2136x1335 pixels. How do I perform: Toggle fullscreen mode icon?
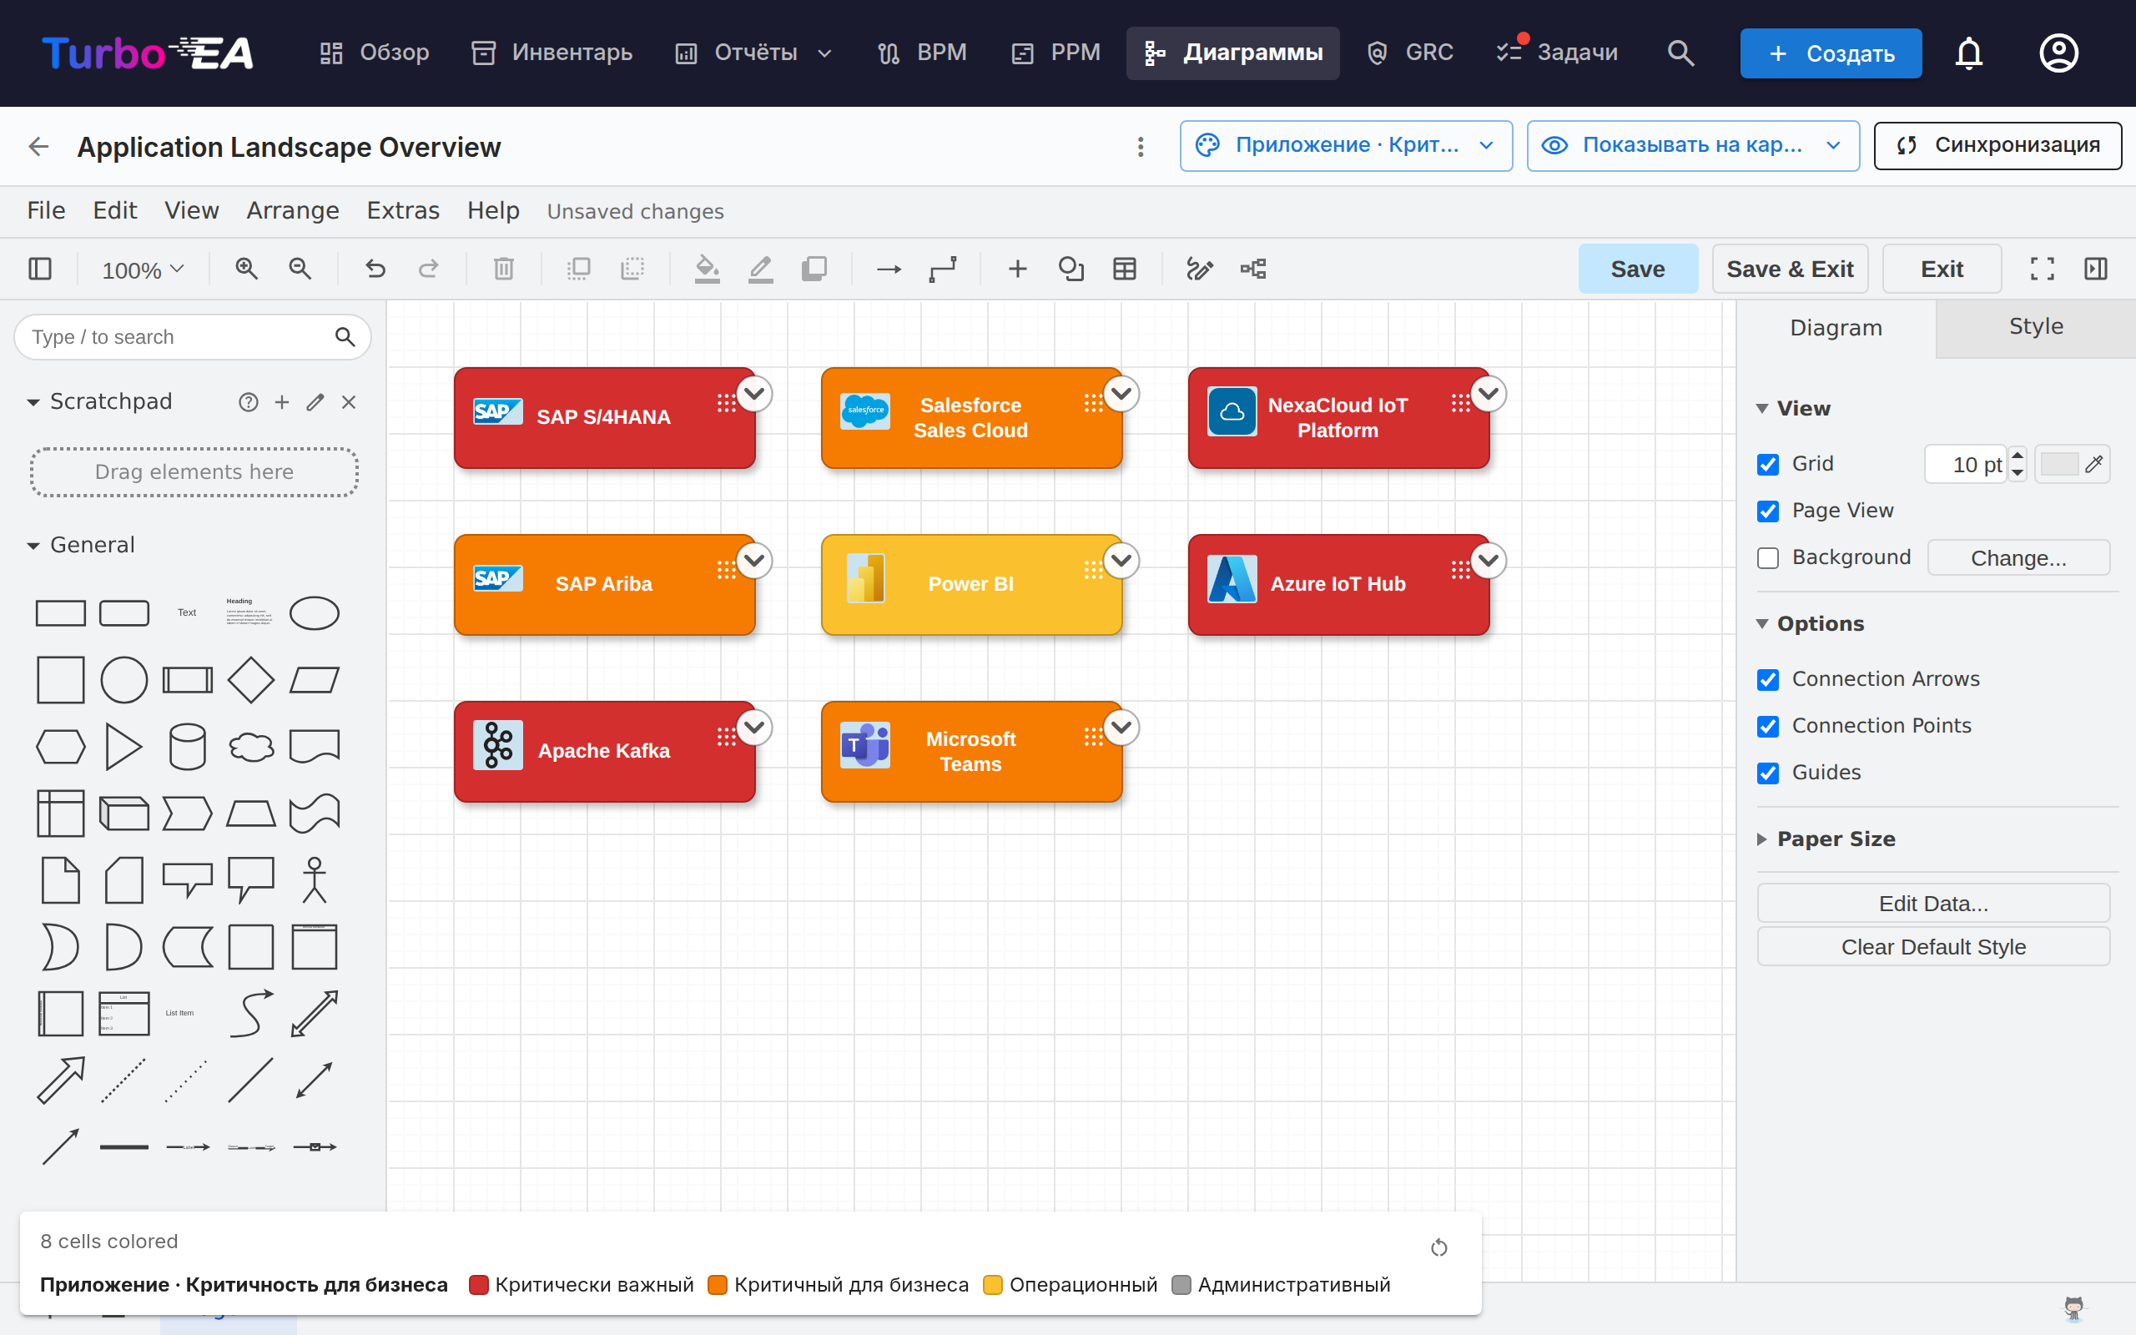[x=2042, y=269]
